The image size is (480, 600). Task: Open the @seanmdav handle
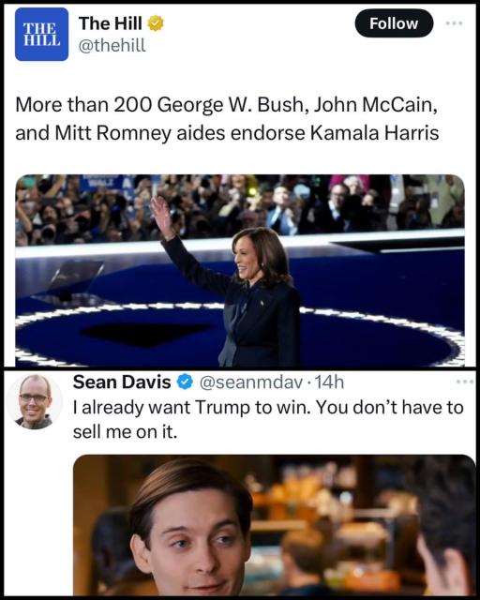point(251,382)
